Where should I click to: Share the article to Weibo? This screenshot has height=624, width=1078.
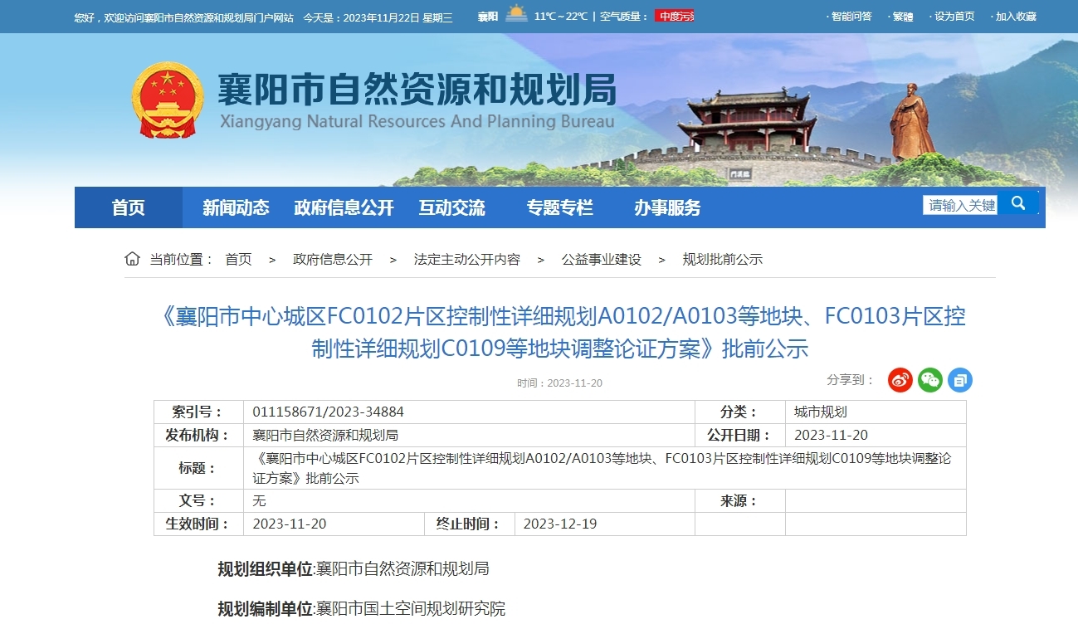(900, 380)
